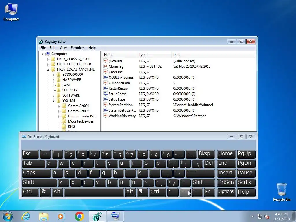
Task: Click the MountedDevices folder icon
Action: tap(64, 121)
